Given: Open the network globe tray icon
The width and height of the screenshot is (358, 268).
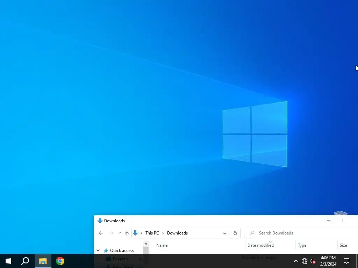Looking at the screenshot, I should coord(305,261).
